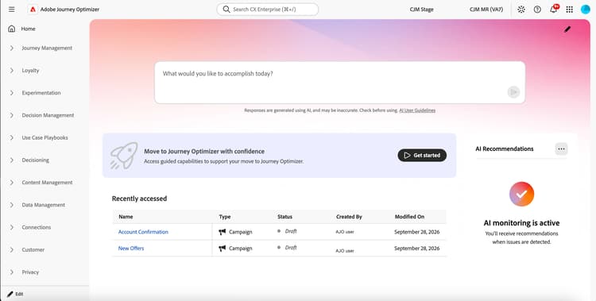Click AJO user in New Offers row
The width and height of the screenshot is (596, 301).
(345, 251)
